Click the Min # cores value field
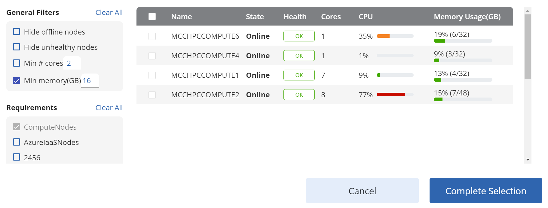This screenshot has width=548, height=208. pyautogui.click(x=72, y=63)
